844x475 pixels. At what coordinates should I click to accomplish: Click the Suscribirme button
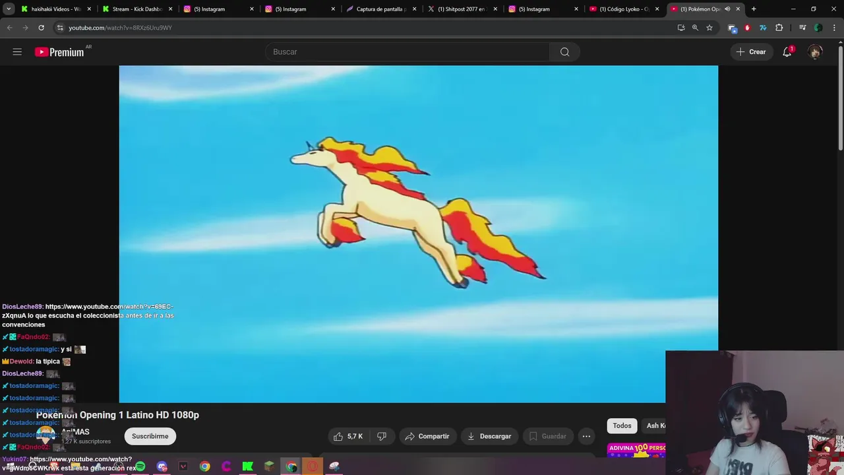150,436
